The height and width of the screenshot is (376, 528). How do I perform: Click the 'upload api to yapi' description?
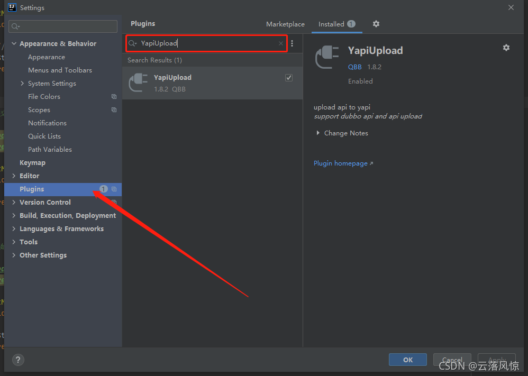342,107
